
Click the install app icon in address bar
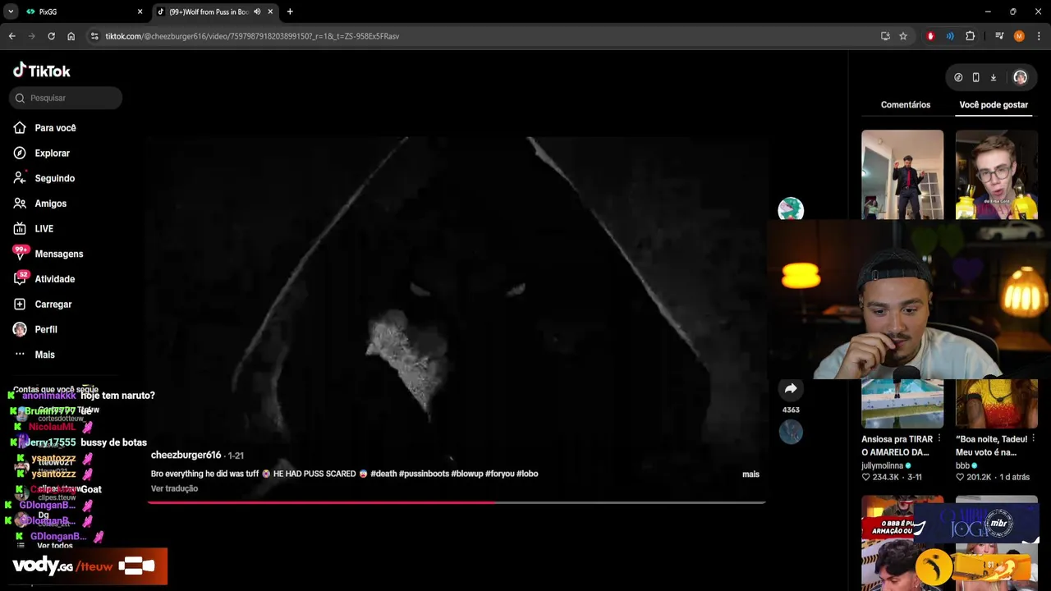point(885,36)
